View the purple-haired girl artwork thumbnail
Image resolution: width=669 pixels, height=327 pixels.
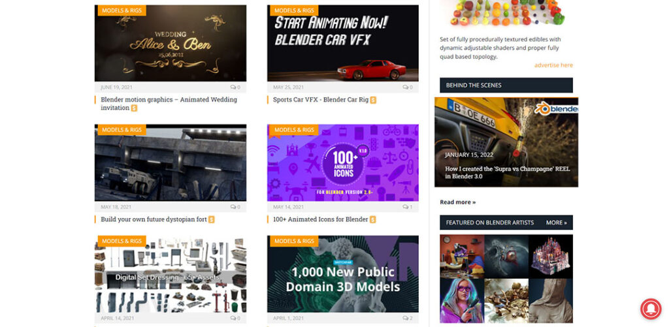click(x=462, y=301)
